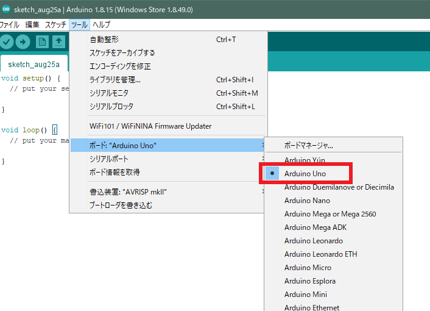
Task: Select Arduino Mega or Mega 2560
Action: point(334,214)
